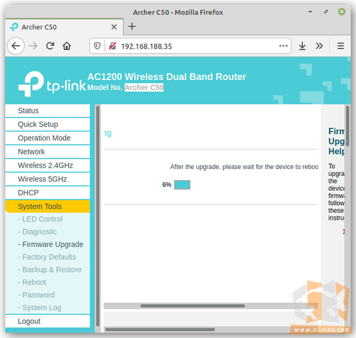Collapse the System Tools menu section
This screenshot has width=356, height=338.
point(47,207)
